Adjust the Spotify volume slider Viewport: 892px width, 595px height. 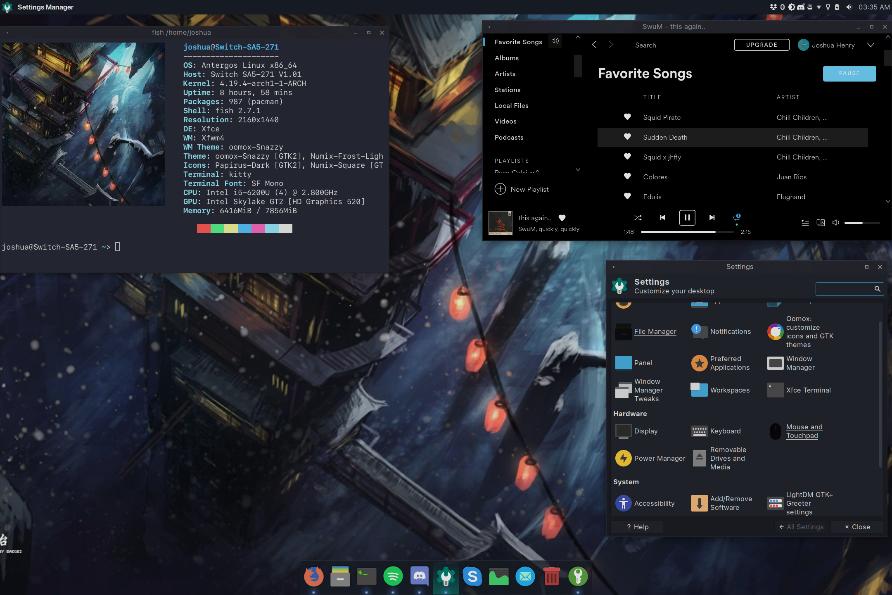tap(862, 223)
